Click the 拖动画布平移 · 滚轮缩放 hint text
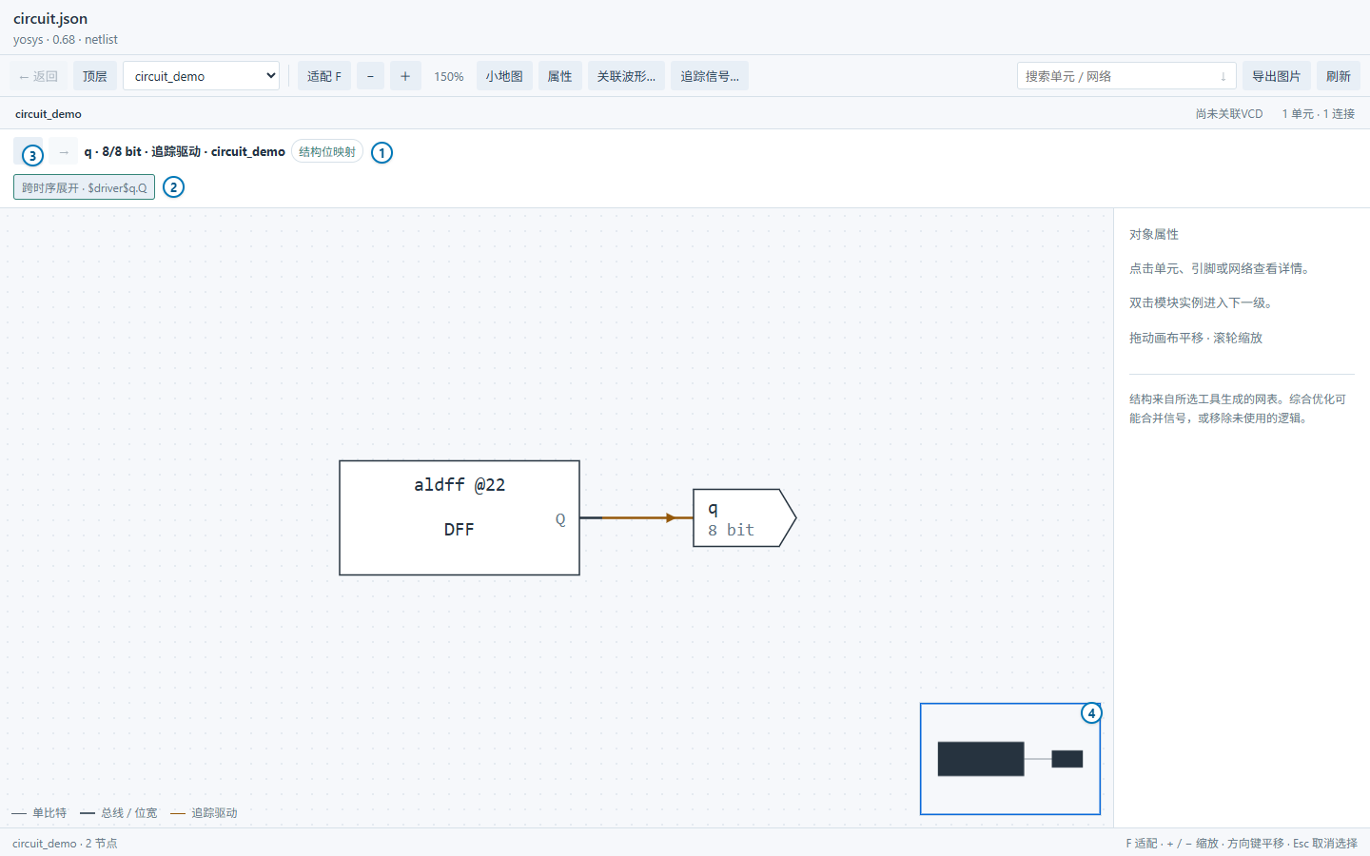The width and height of the screenshot is (1370, 856). [x=1196, y=338]
